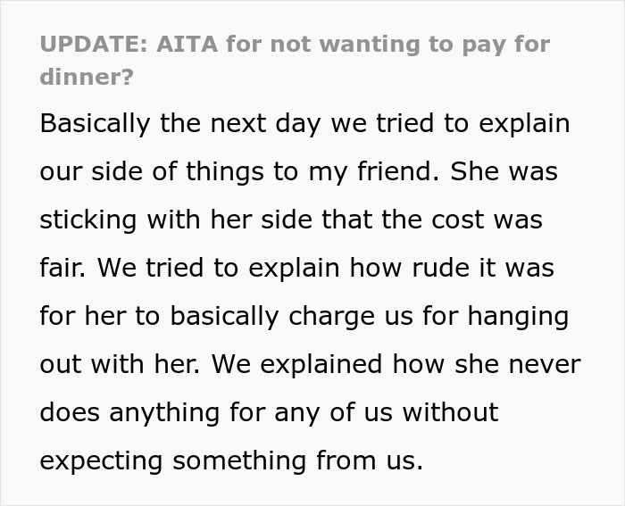Click the word "fair."
The image size is (625, 506).
(64, 267)
